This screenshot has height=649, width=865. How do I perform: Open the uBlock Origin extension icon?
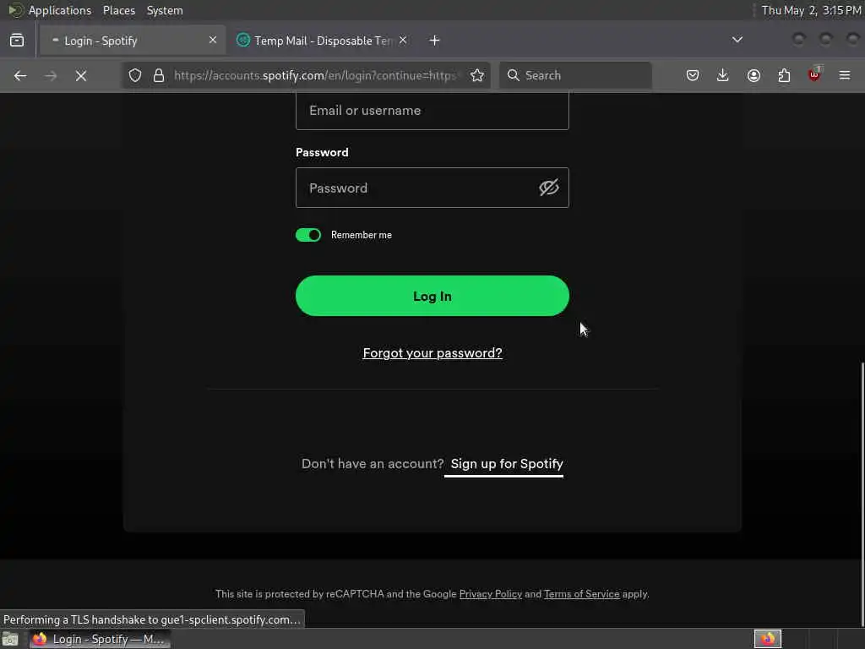coord(814,74)
